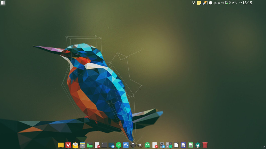Click the white circle tray icon

coord(210,3)
